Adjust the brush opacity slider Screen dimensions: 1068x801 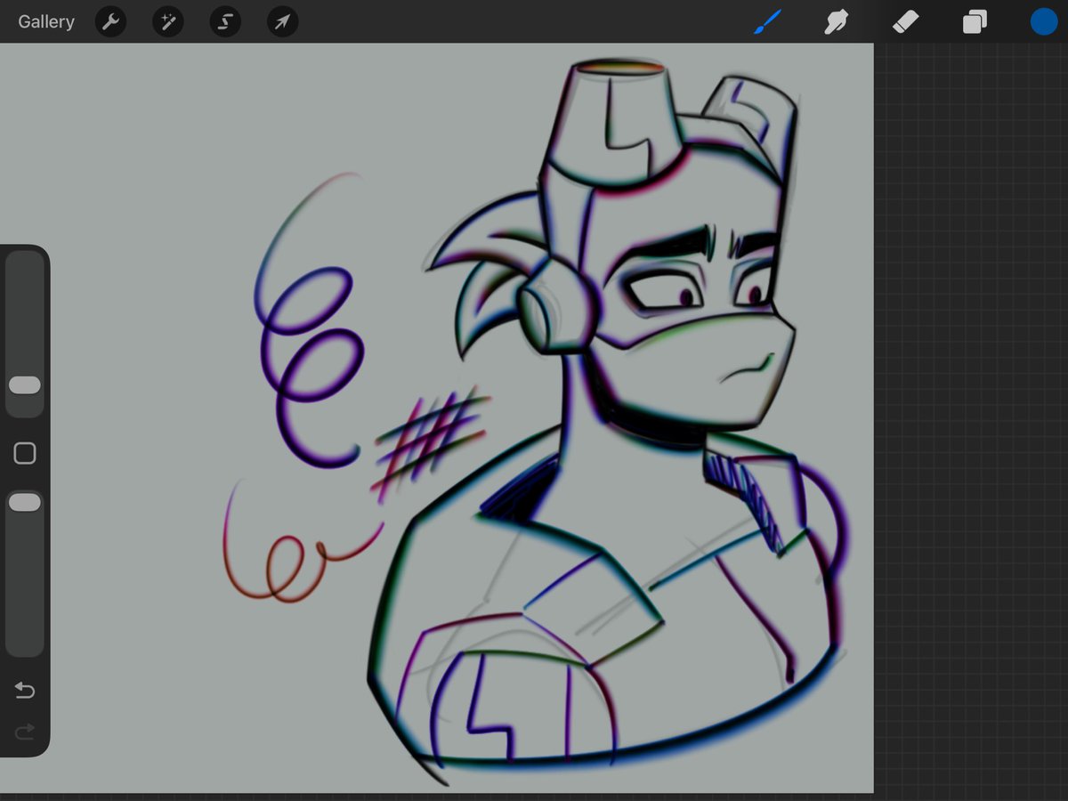[24, 501]
